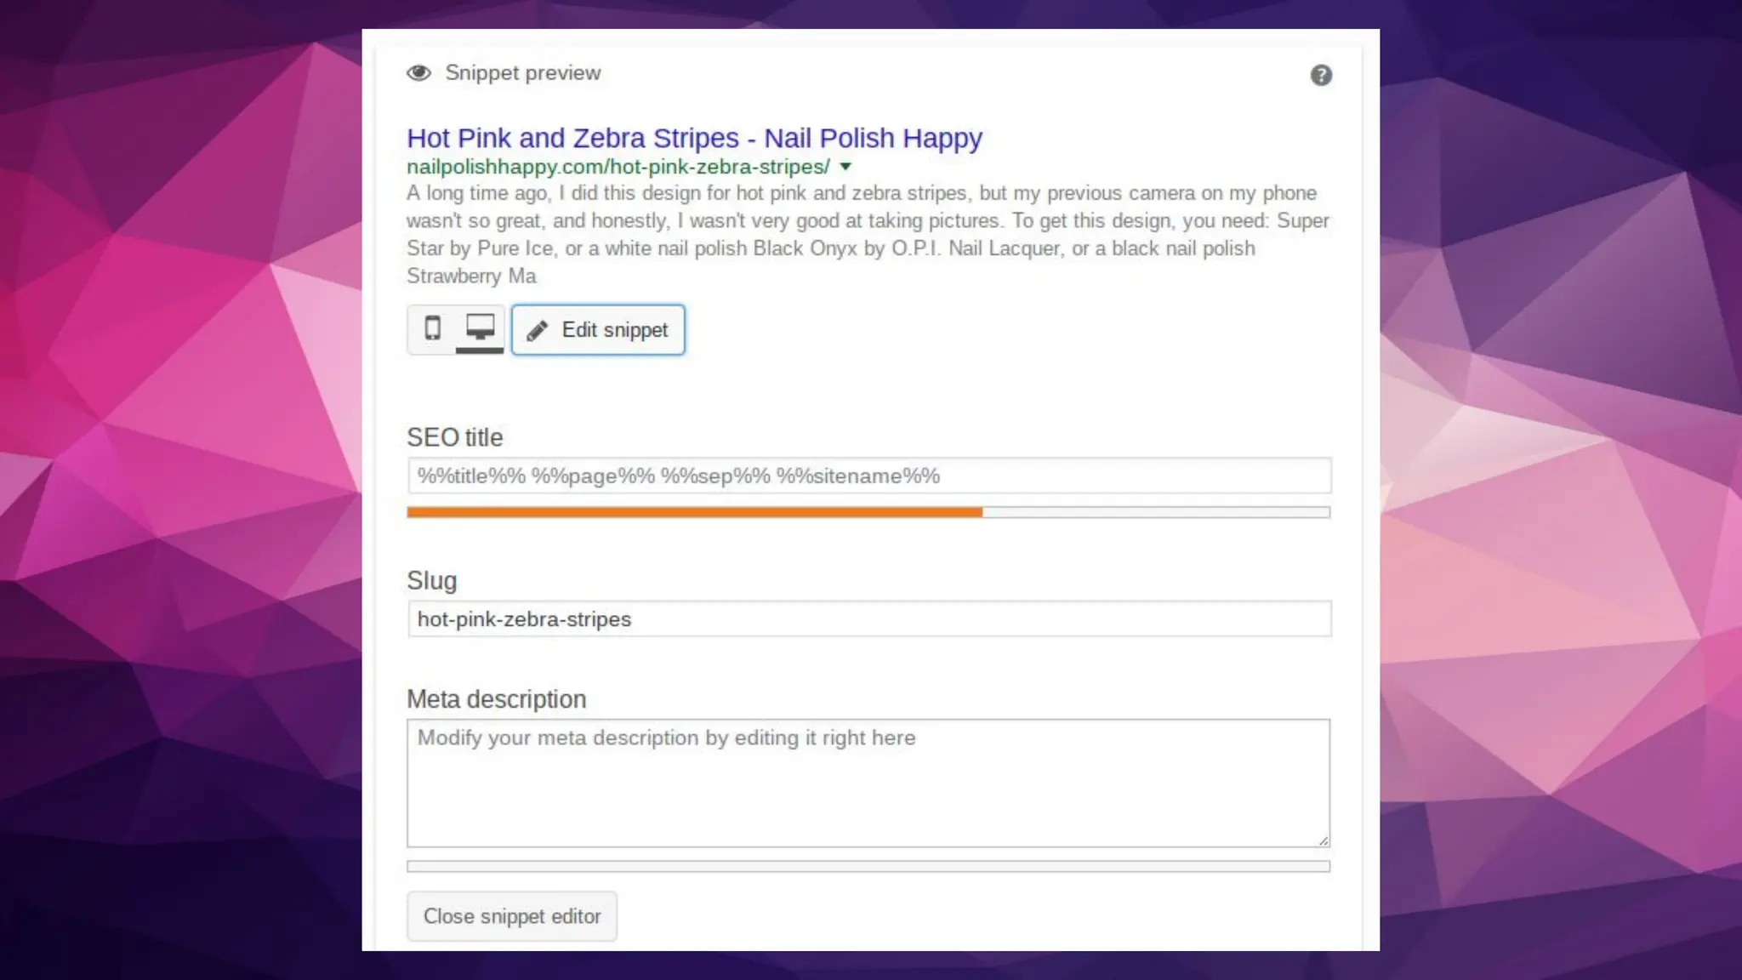Screen dimensions: 1742x980
Task: Click the Snippet preview heading text
Action: click(x=522, y=73)
